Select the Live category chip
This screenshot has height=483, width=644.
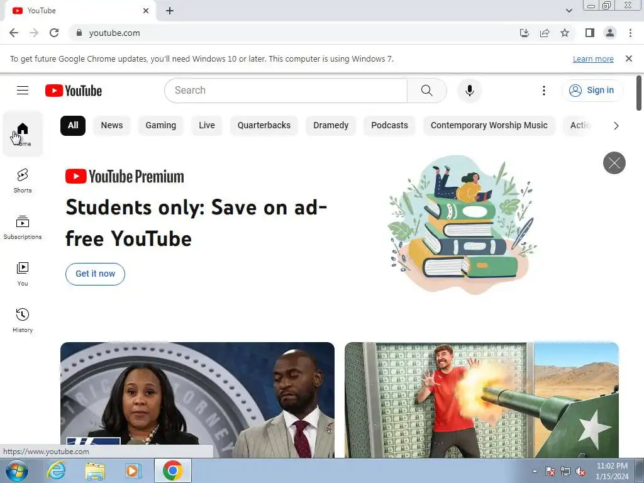pyautogui.click(x=206, y=126)
